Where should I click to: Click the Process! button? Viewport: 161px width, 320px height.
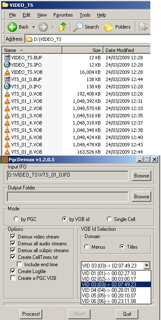coord(31,314)
